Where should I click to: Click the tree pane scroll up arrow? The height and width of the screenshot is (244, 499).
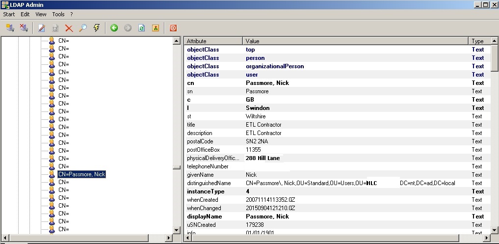point(177,41)
